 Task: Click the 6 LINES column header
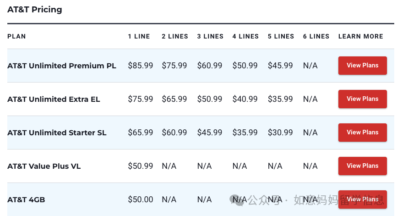[x=316, y=36]
